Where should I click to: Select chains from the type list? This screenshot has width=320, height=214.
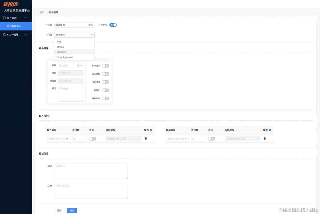click(x=74, y=47)
